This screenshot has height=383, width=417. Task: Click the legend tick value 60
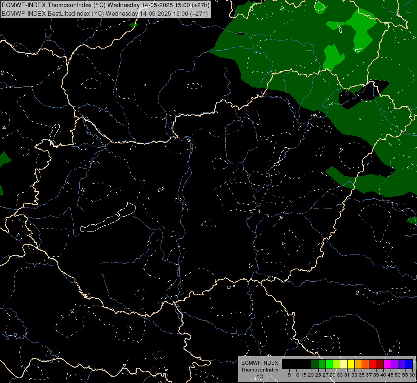[412, 375]
